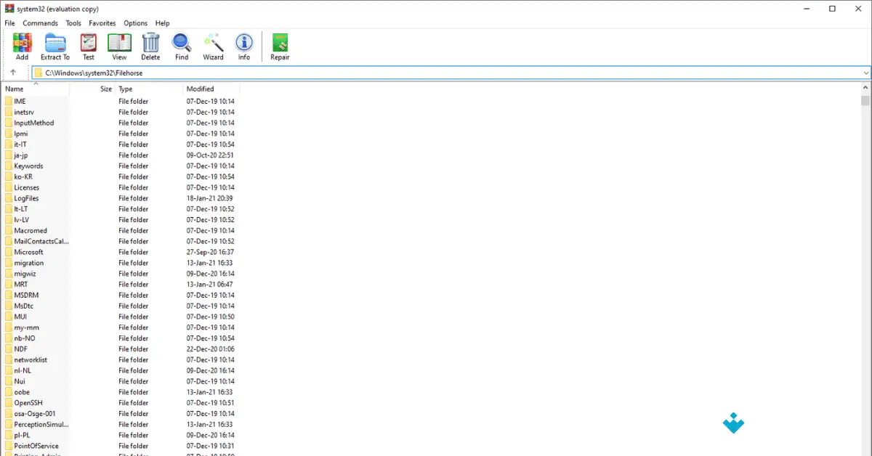Open the Help menu
Screen dimensions: 872x456
tap(162, 23)
